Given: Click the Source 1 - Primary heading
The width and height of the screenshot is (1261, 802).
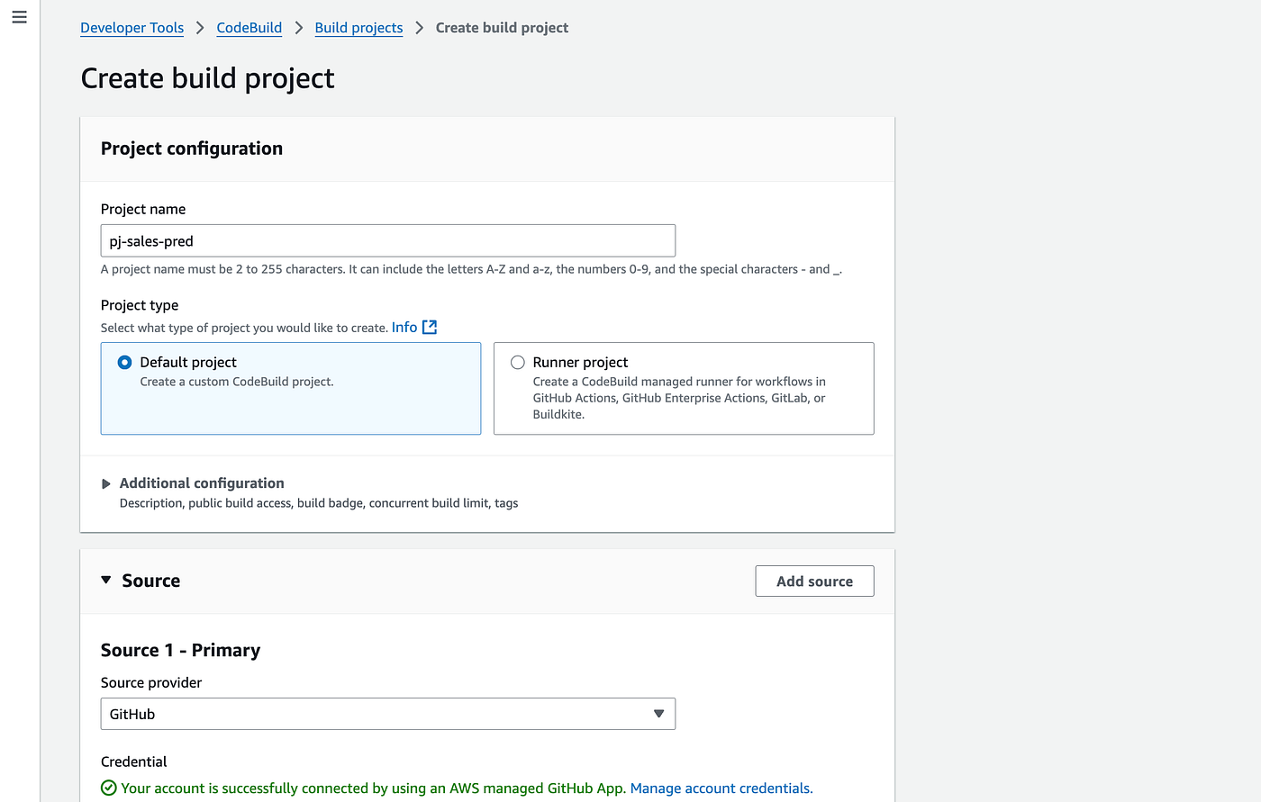Looking at the screenshot, I should tap(180, 650).
